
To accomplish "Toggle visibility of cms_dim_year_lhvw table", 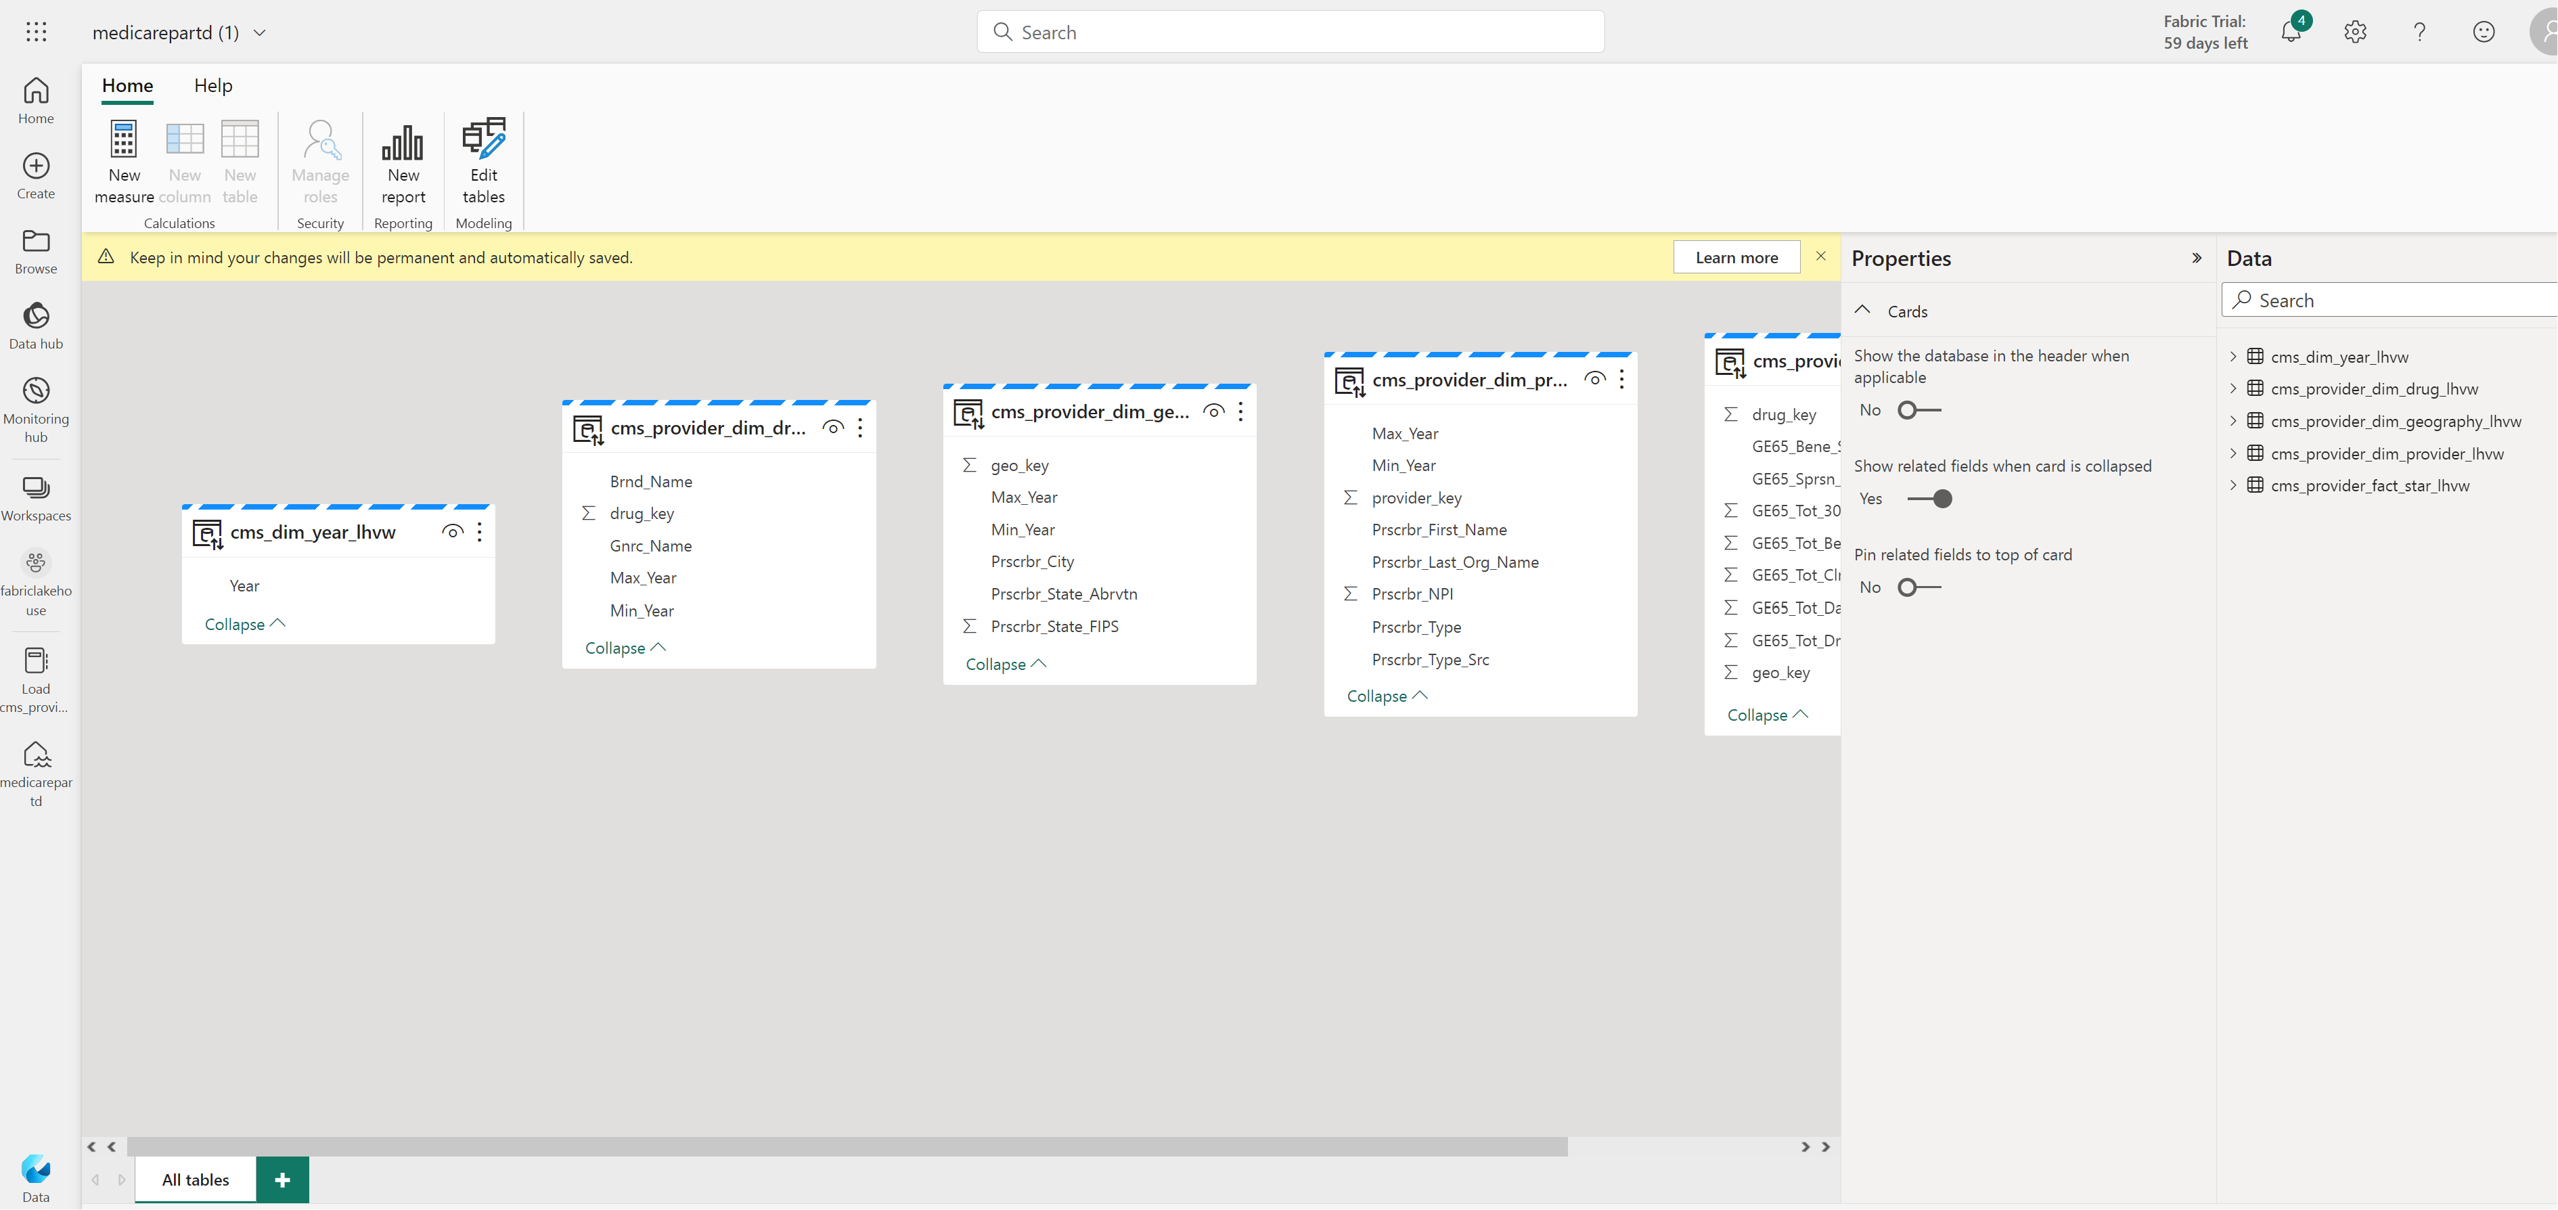I will pyautogui.click(x=452, y=533).
